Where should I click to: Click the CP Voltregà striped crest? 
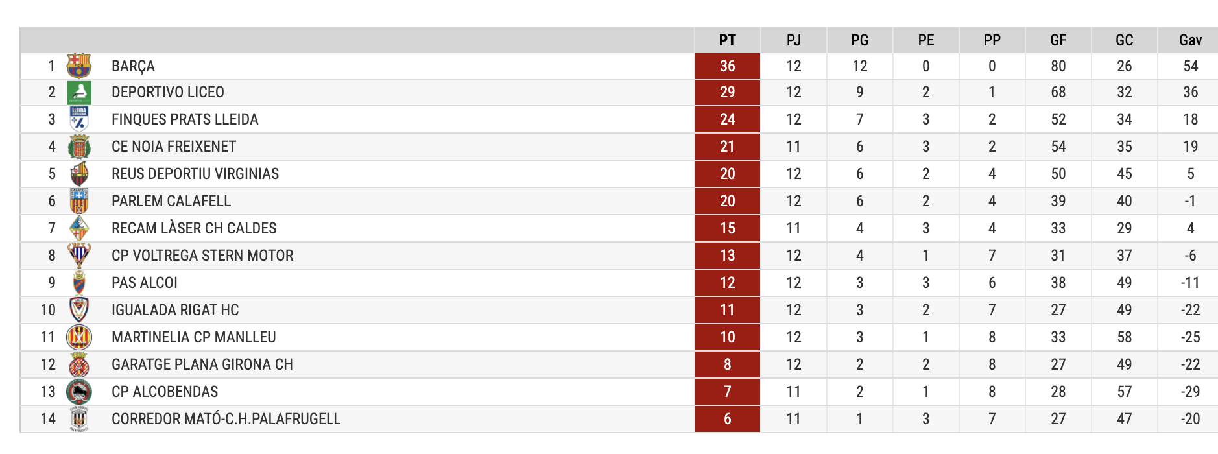pos(79,256)
